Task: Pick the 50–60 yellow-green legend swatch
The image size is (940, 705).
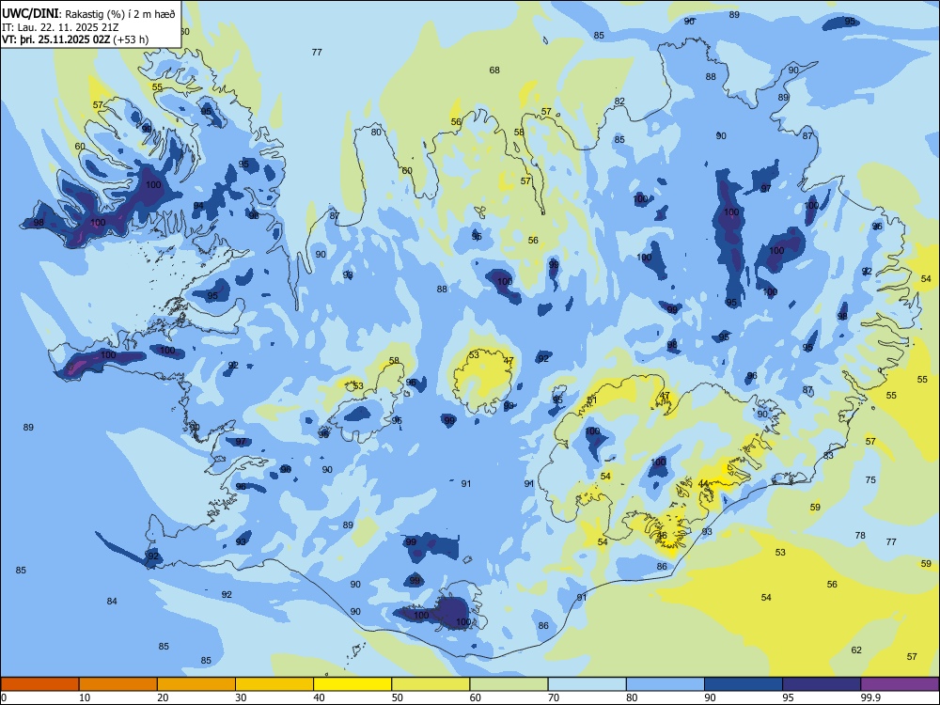Action: point(431,684)
